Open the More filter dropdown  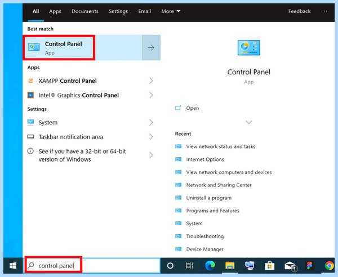click(171, 11)
